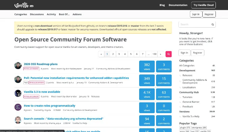Click 3 comments box of Roadmap post
The image size is (228, 132).
tap(164, 67)
